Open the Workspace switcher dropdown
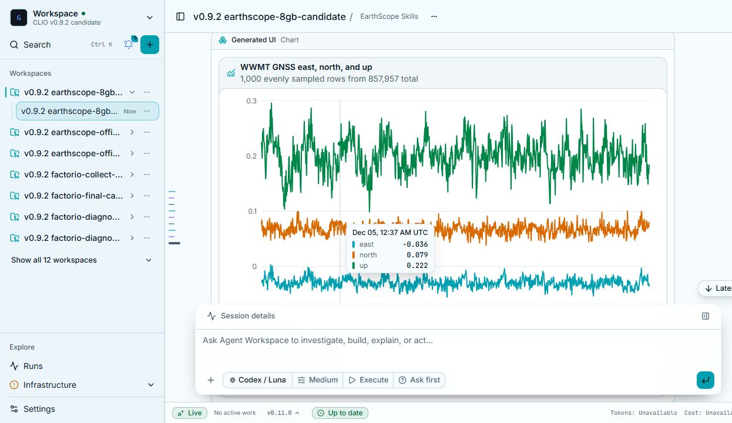Image resolution: width=732 pixels, height=423 pixels. tap(82, 18)
